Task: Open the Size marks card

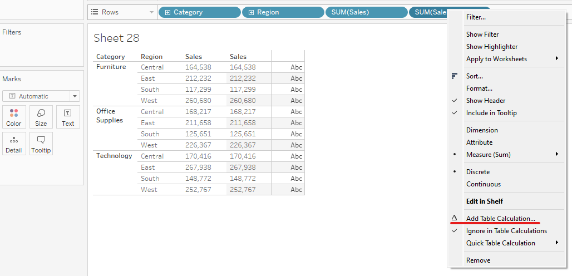Action: click(x=41, y=117)
